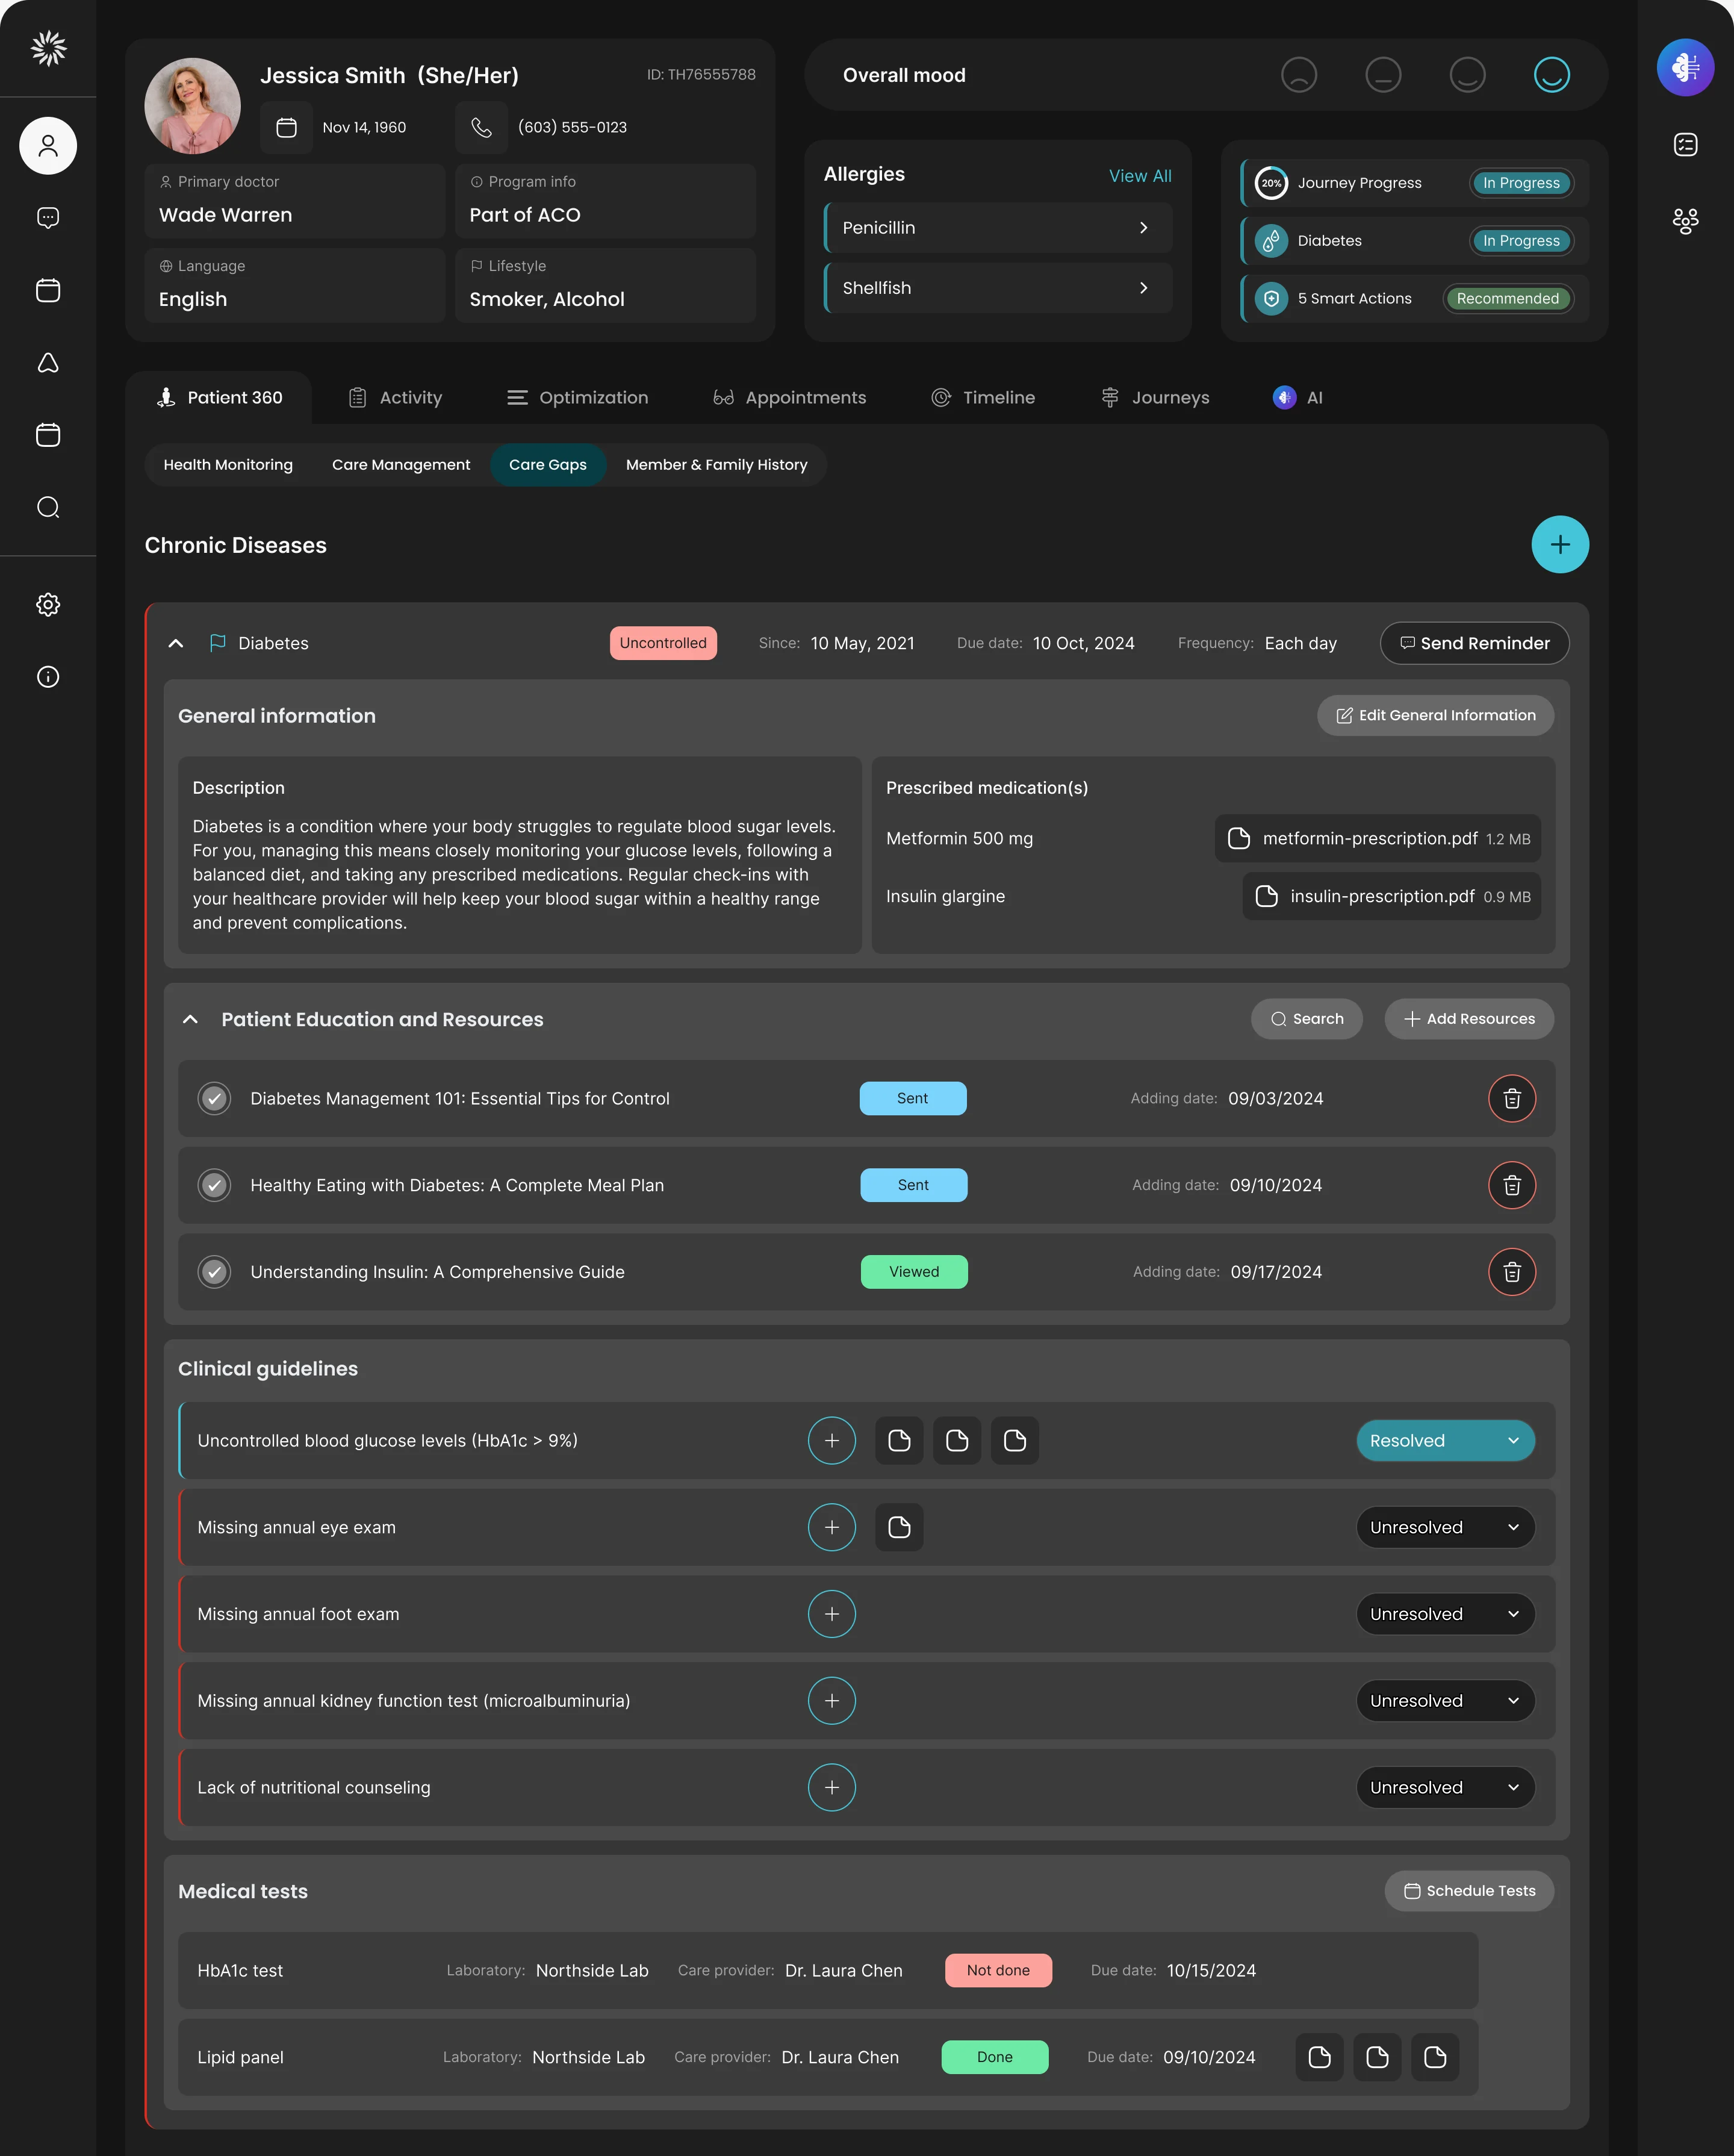Toggle checkmark for Understanding Insulin guide
Viewport: 1734px width, 2156px height.
pyautogui.click(x=214, y=1272)
